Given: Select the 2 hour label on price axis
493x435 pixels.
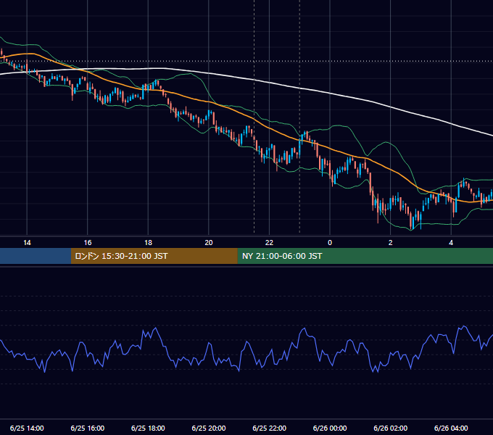Looking at the screenshot, I should (x=391, y=242).
